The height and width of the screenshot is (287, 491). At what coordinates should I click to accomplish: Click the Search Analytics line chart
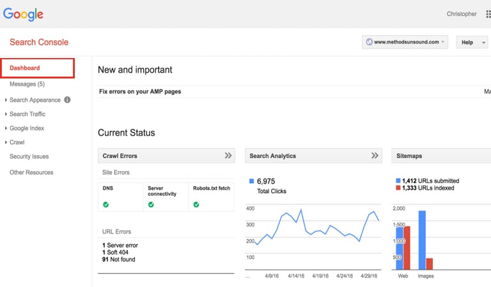coord(313,237)
